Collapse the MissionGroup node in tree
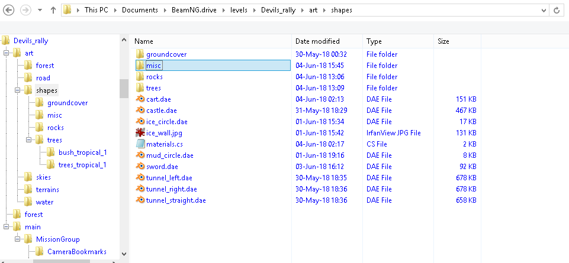The width and height of the screenshot is (569, 263). (x=17, y=239)
